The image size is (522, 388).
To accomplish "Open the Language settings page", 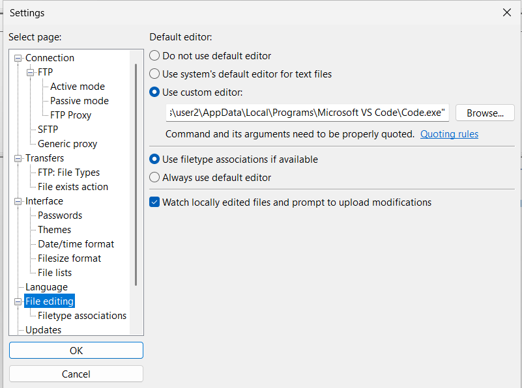I will (46, 286).
